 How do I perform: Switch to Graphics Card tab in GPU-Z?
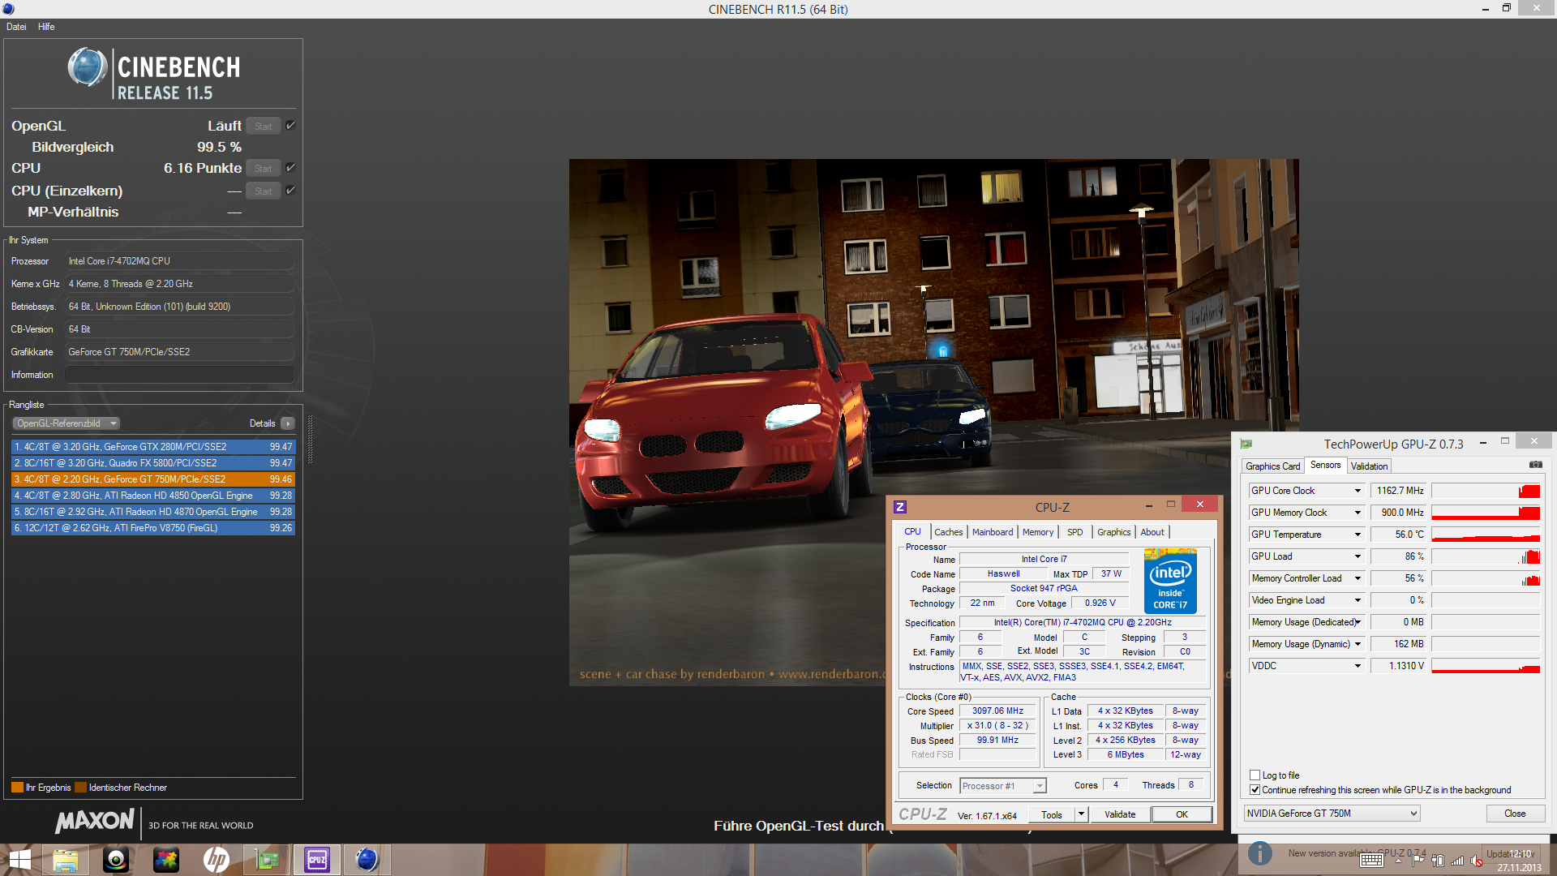click(1272, 466)
